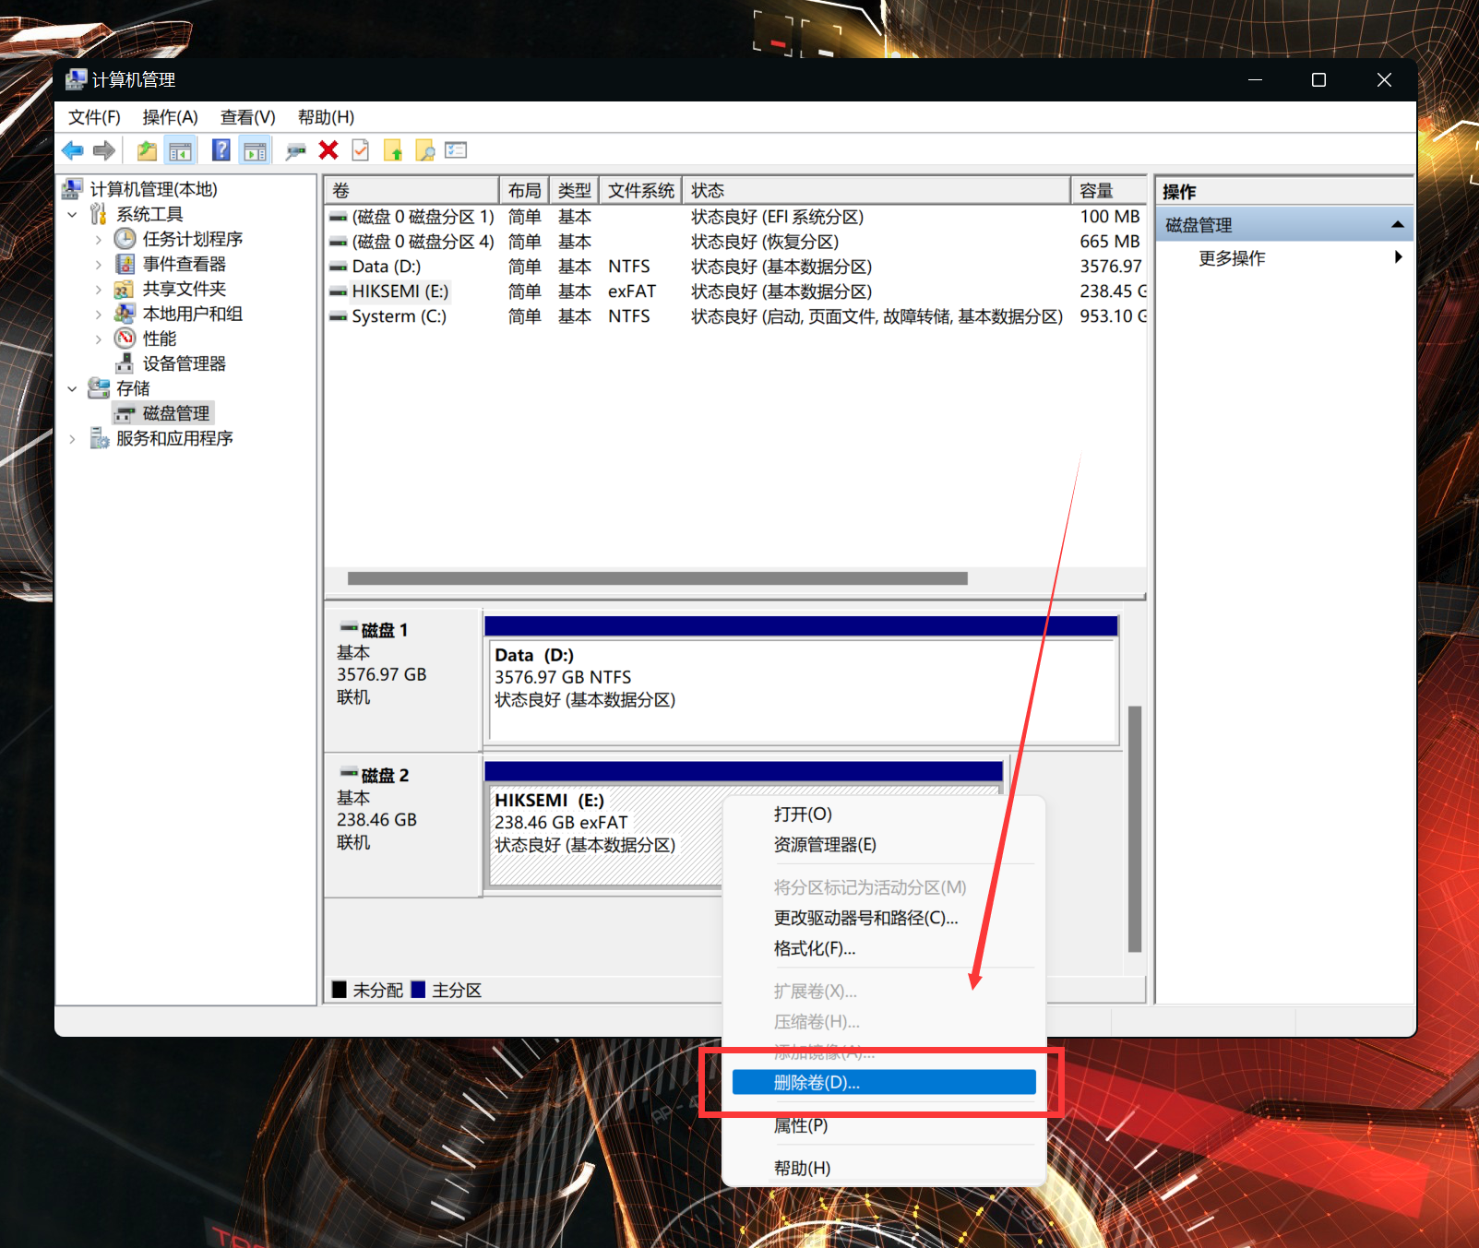Click the red X delete icon
1479x1248 pixels.
tap(328, 150)
